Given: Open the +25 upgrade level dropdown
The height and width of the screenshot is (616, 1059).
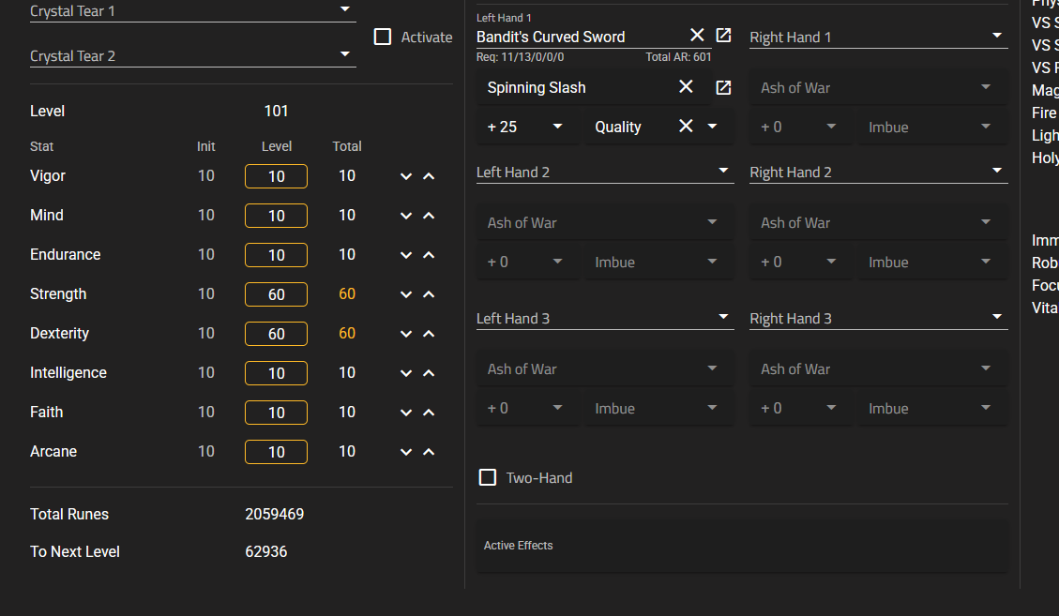Looking at the screenshot, I should coord(527,127).
